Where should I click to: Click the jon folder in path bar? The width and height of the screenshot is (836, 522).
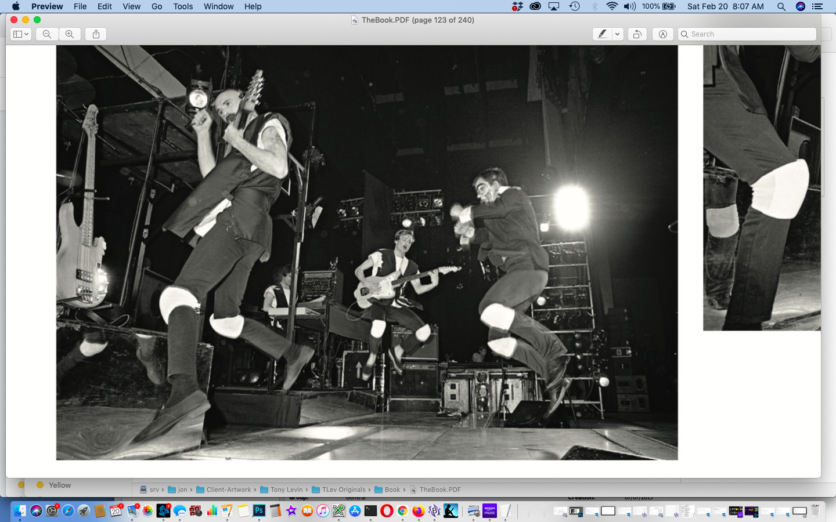pyautogui.click(x=178, y=490)
